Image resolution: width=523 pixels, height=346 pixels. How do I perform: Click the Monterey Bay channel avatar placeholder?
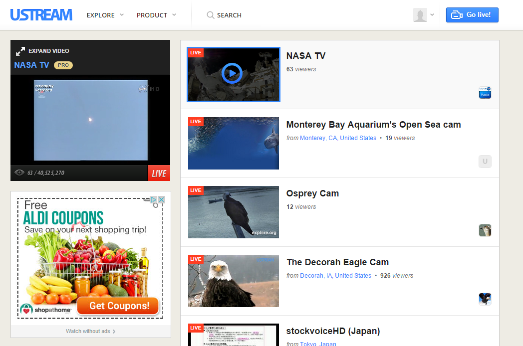click(x=485, y=161)
